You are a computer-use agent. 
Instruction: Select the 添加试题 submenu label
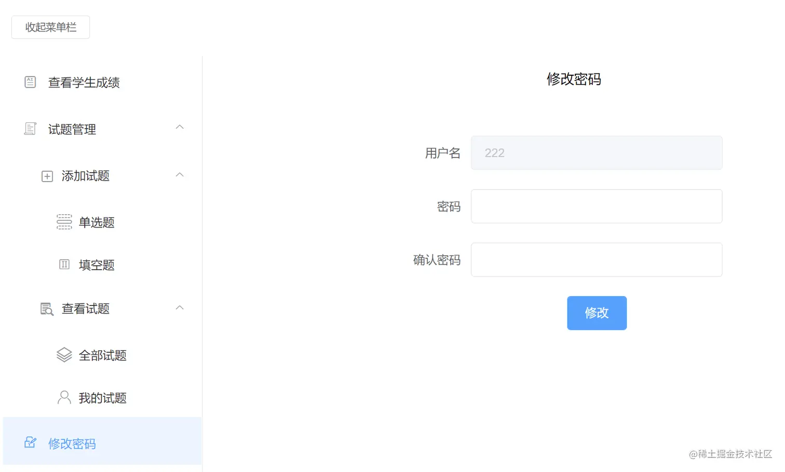click(86, 176)
